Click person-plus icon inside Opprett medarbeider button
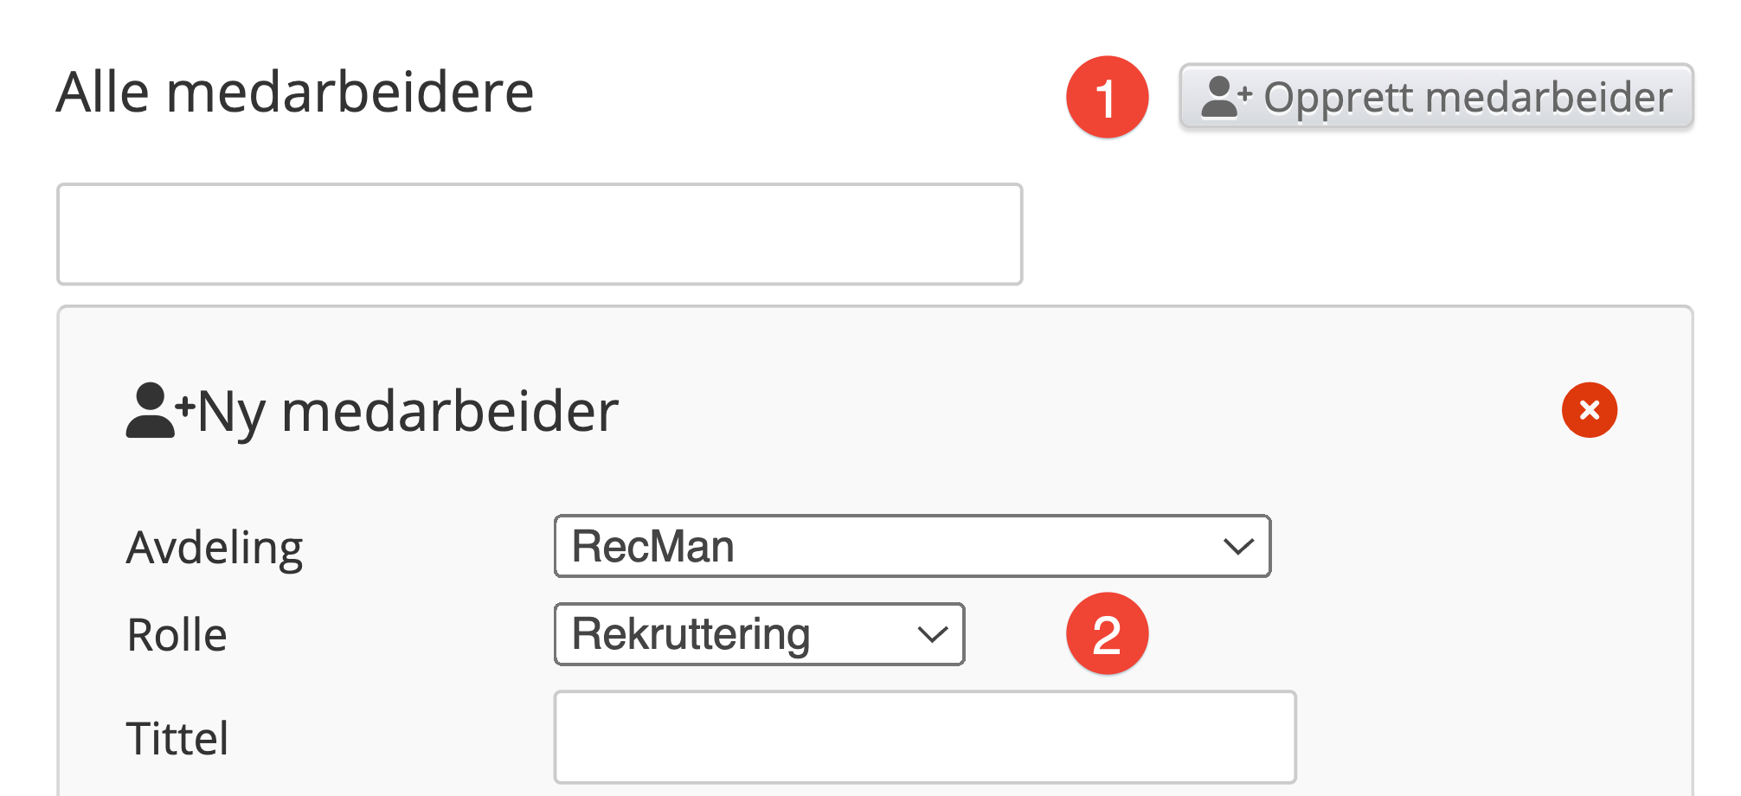1741x796 pixels. click(1226, 97)
